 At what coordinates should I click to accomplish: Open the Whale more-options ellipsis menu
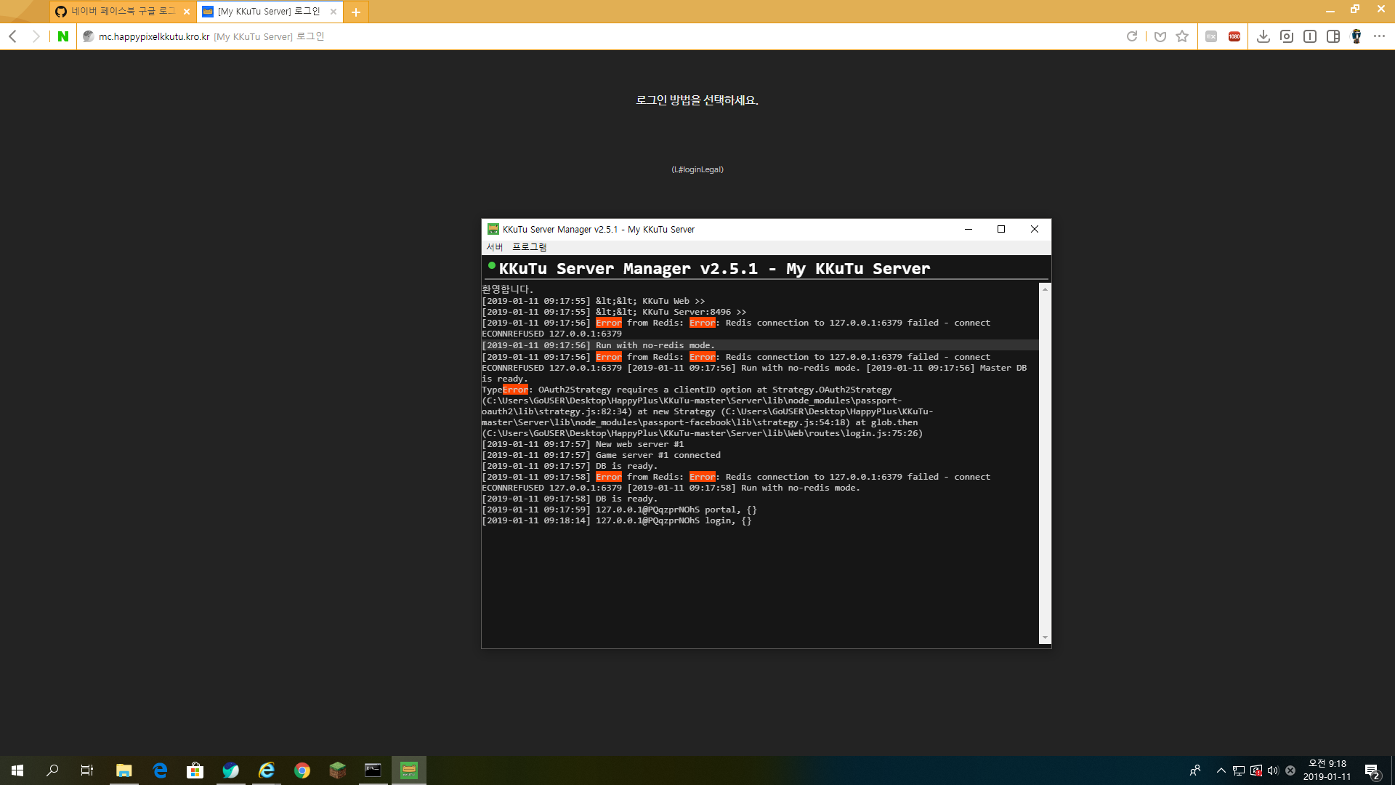pos(1380,36)
